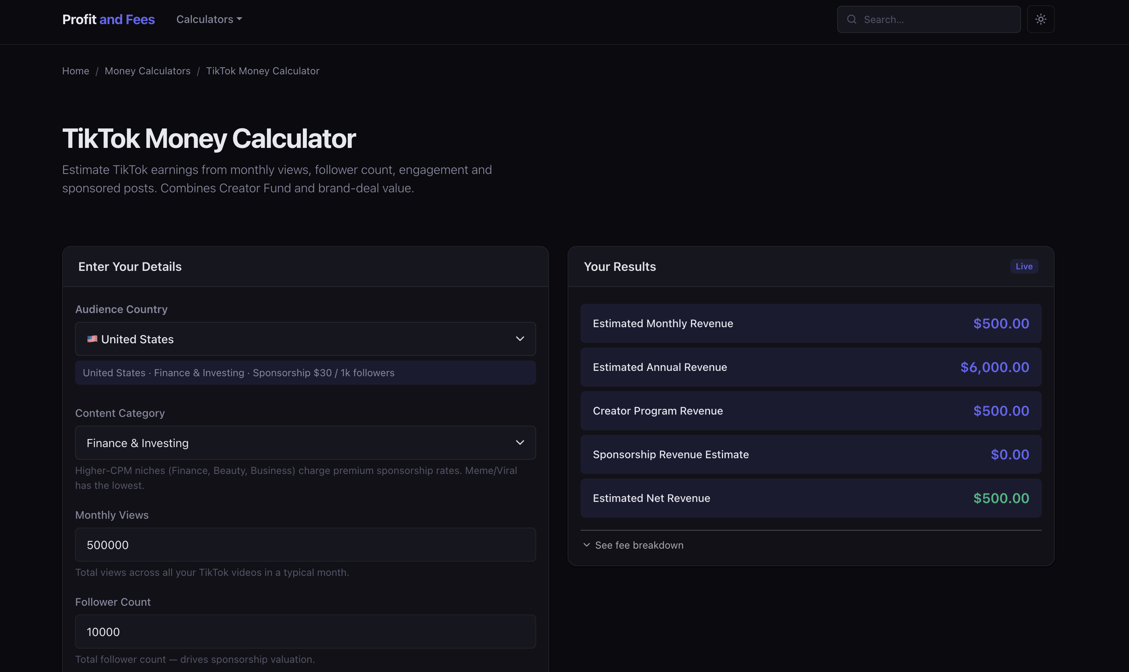1129x672 pixels.
Task: Click the search magnifier icon
Action: click(x=851, y=19)
